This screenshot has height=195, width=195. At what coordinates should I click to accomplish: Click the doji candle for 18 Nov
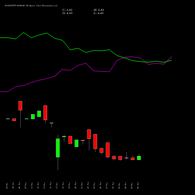[x=64, y=136]
